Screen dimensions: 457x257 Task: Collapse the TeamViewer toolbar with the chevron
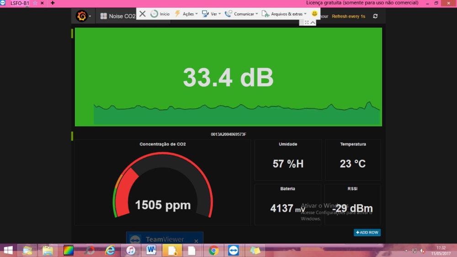[313, 22]
